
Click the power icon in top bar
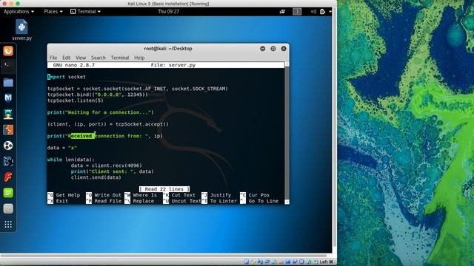(323, 12)
